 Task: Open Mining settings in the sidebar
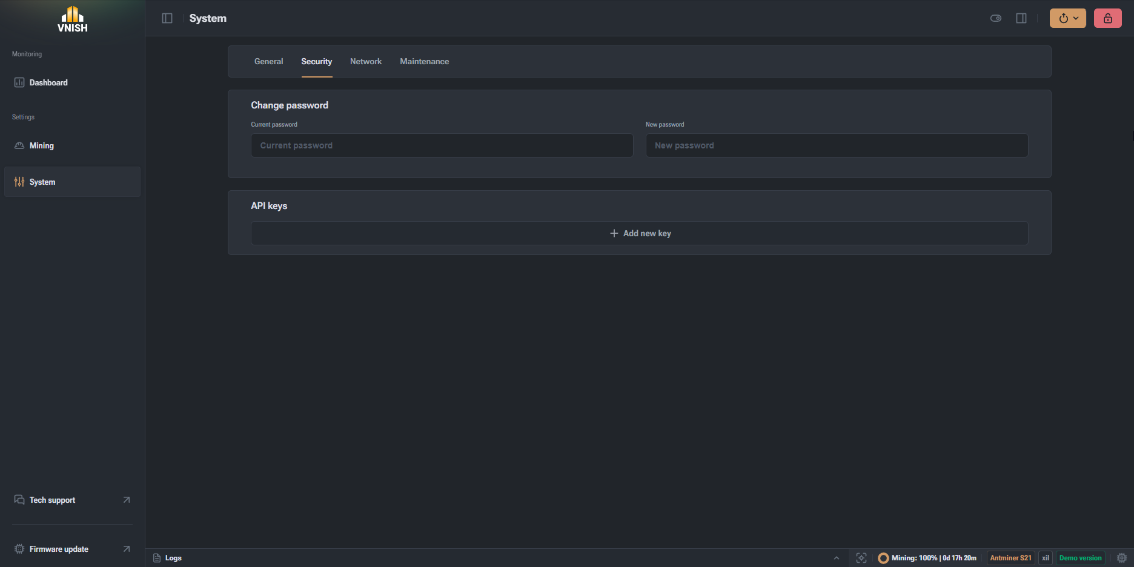(72, 145)
